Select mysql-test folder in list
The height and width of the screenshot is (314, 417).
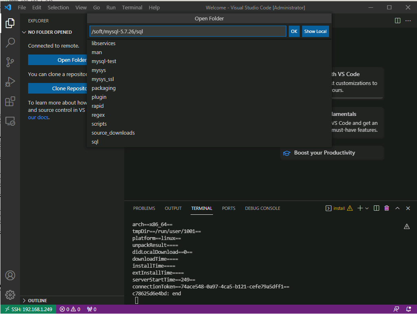tap(209, 61)
